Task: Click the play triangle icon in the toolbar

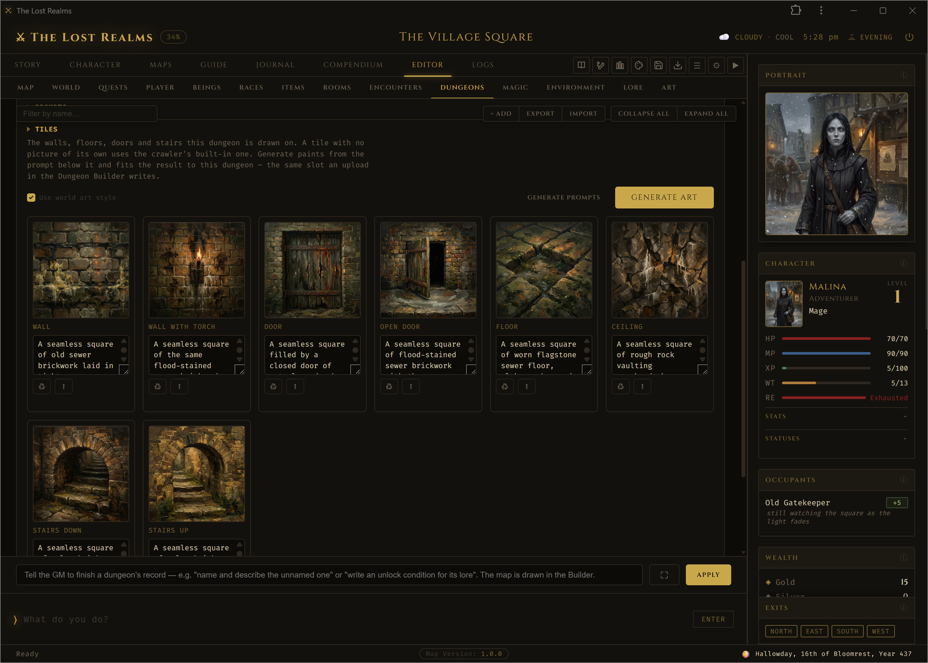Action: pos(735,65)
